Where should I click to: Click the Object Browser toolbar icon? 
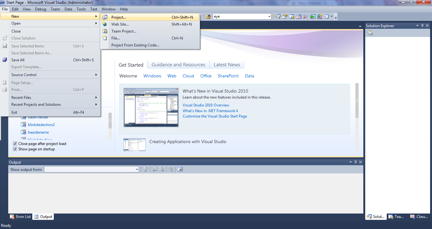click(292, 16)
